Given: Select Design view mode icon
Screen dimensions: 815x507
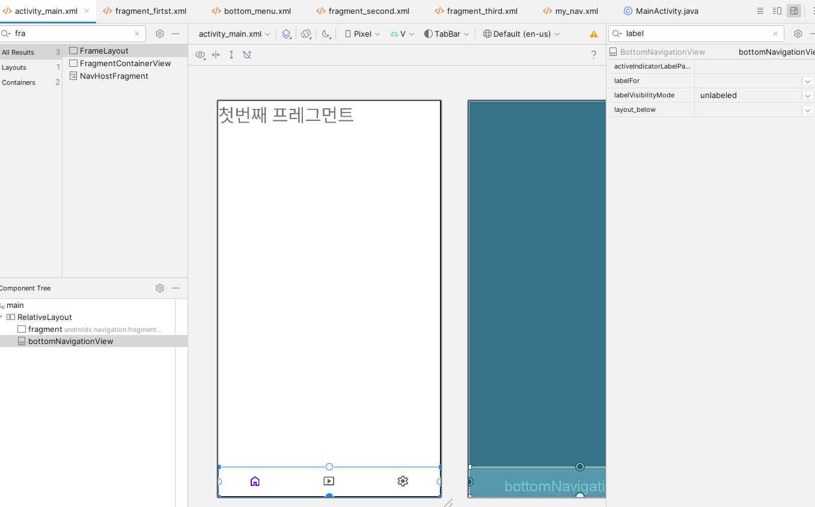Looking at the screenshot, I should (794, 11).
